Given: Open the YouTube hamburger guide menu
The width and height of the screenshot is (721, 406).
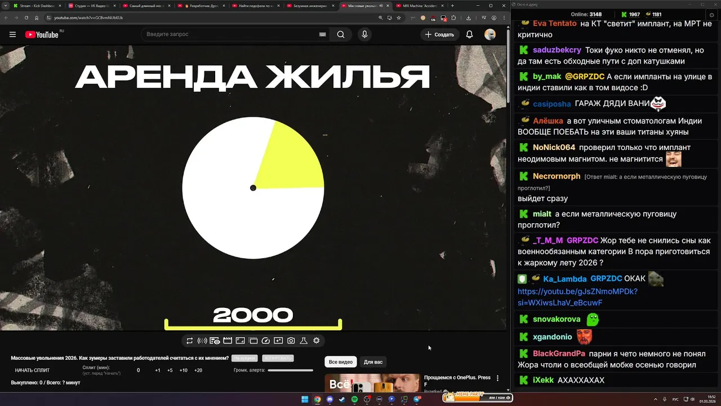Looking at the screenshot, I should pos(12,34).
